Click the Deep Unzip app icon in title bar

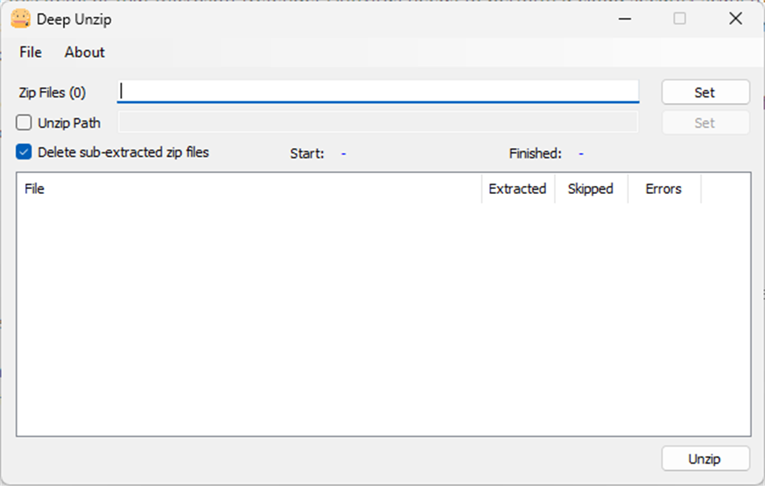pos(20,19)
